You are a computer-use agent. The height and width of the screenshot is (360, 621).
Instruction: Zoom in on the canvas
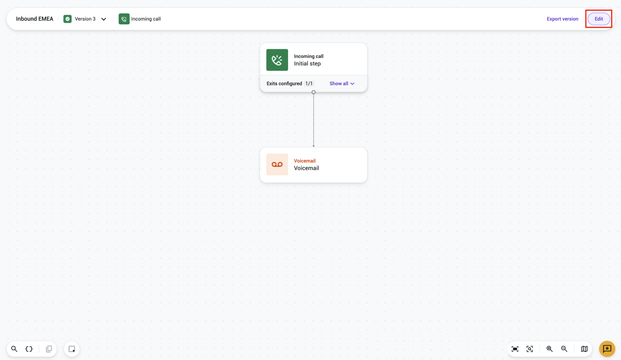(549, 349)
